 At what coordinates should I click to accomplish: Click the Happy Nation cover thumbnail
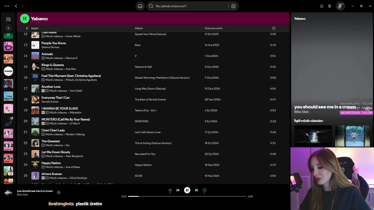point(35,165)
